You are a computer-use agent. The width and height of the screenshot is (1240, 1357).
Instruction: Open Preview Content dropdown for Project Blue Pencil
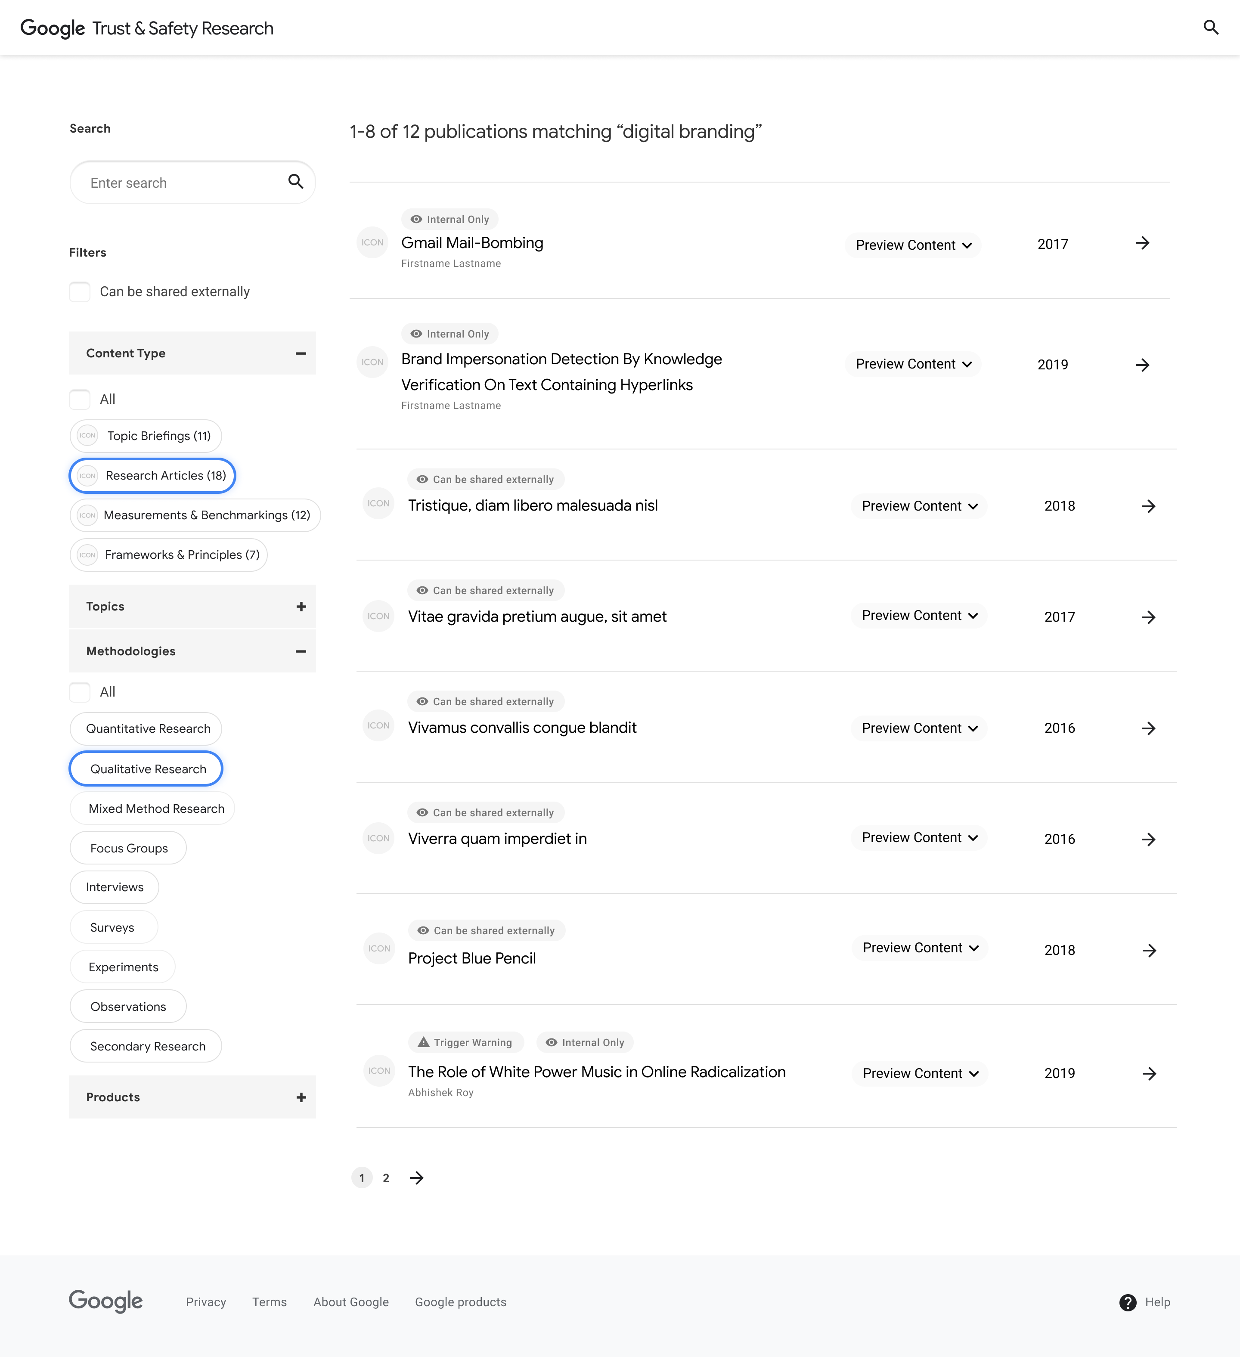(x=919, y=948)
